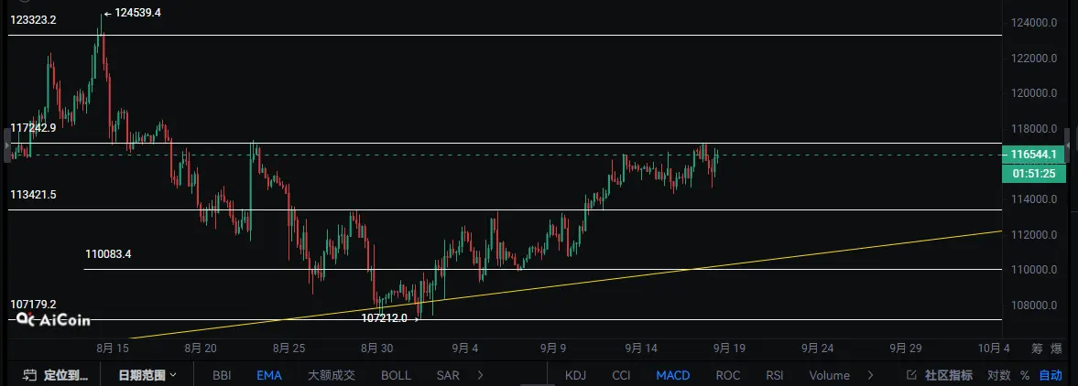Click the 9月 29 date label
The image size is (1078, 386).
(x=906, y=348)
